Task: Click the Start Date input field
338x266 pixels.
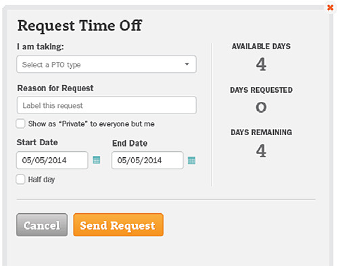Action: pos(52,160)
